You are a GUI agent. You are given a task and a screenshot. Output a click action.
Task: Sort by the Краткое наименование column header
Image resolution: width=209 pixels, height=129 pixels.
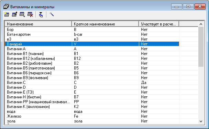pyautogui.click(x=105, y=24)
